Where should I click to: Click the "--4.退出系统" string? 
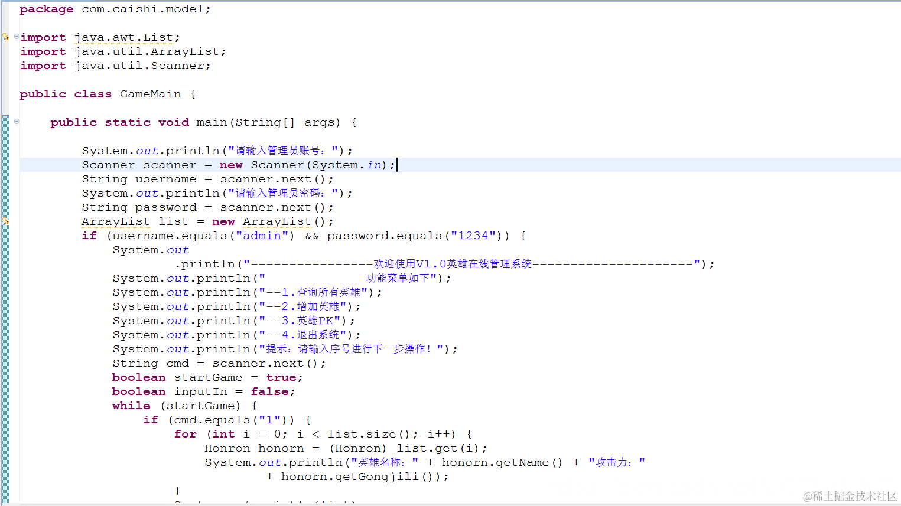coord(302,335)
